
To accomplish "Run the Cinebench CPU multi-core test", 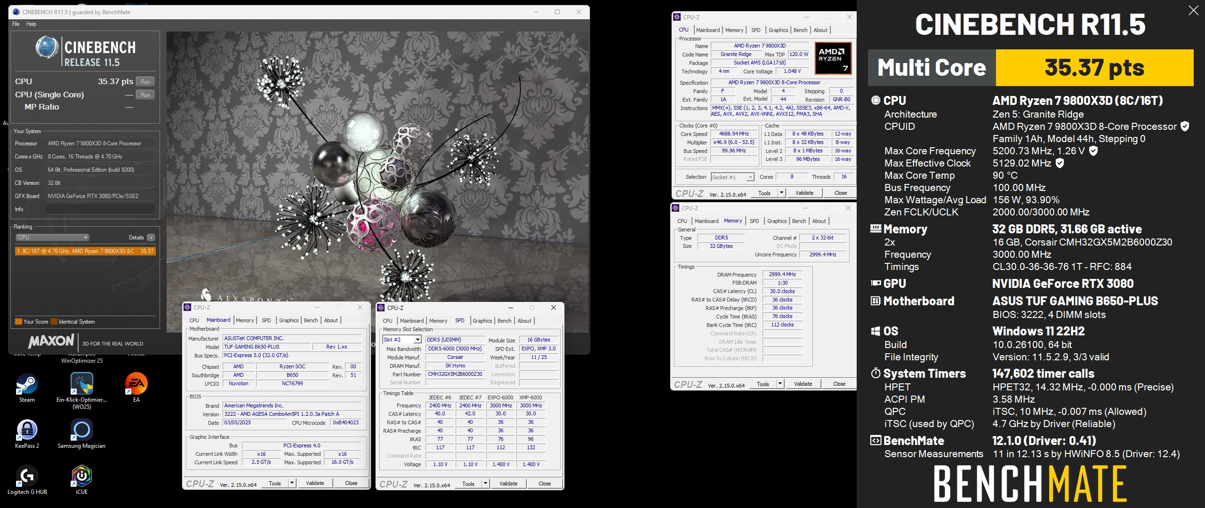I will point(145,81).
